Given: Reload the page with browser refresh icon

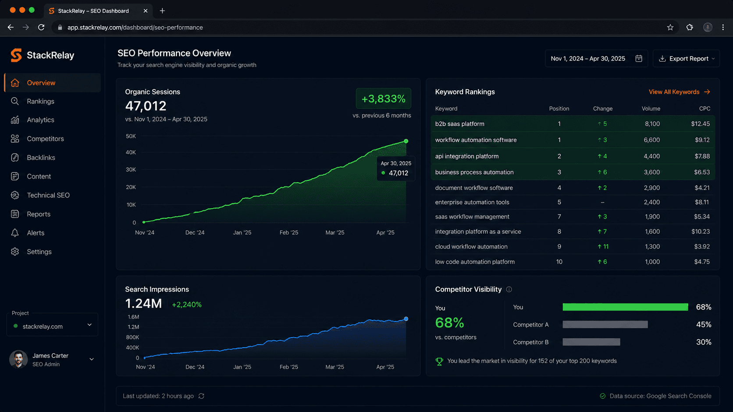Looking at the screenshot, I should [x=41, y=27].
